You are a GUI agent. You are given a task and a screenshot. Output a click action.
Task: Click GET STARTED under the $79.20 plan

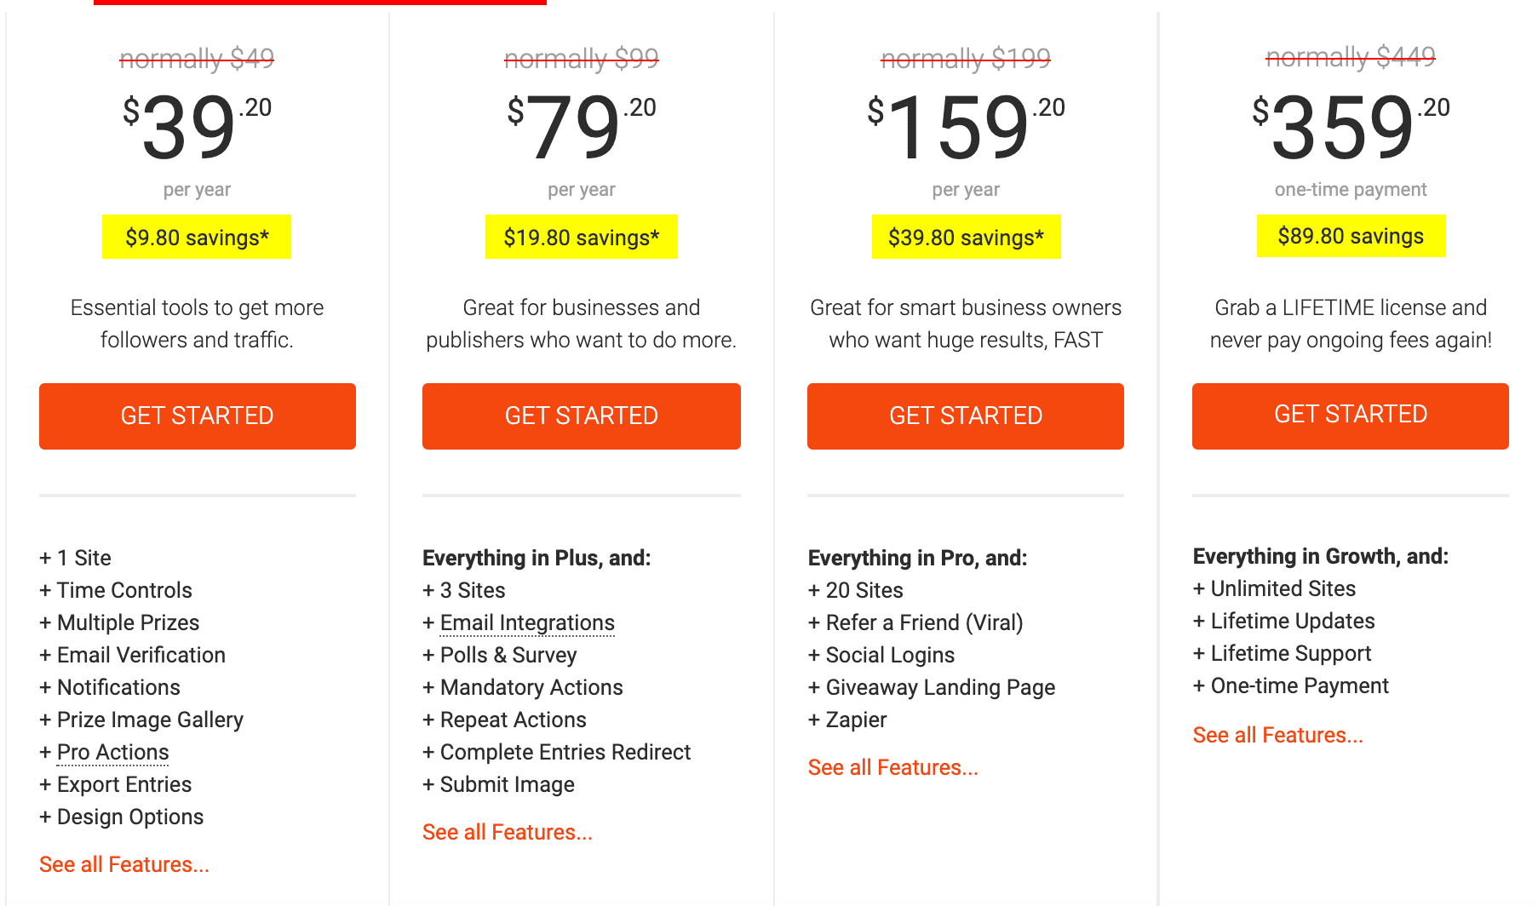tap(581, 416)
